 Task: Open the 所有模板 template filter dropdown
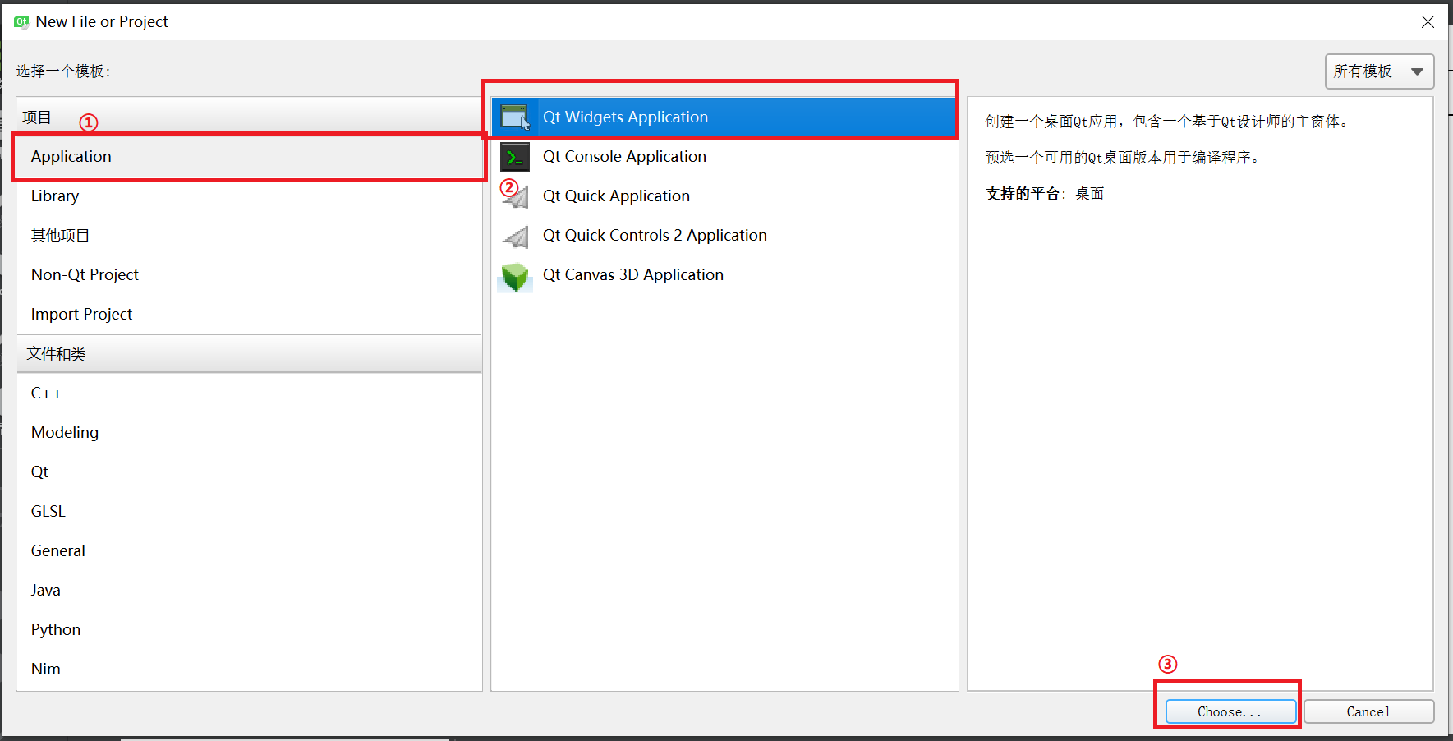1379,71
